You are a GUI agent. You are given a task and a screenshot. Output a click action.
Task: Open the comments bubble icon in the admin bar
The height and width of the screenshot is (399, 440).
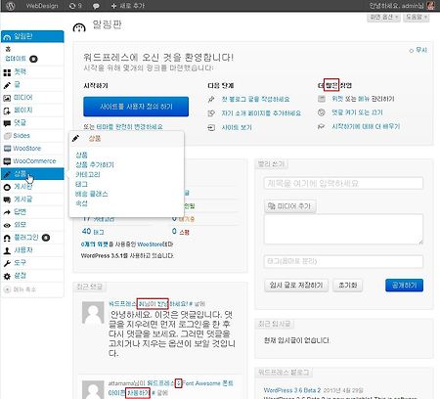tap(96, 6)
